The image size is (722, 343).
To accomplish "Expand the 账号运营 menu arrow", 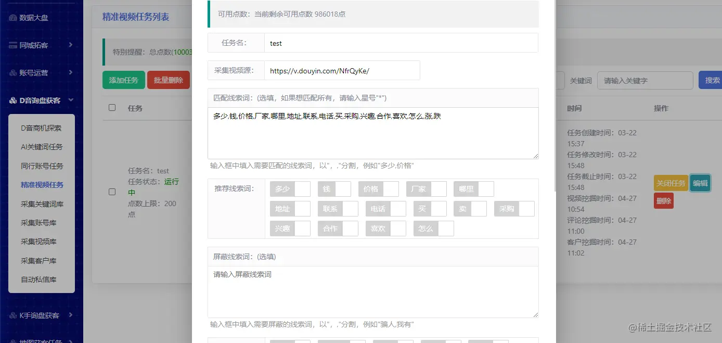I will [x=70, y=73].
